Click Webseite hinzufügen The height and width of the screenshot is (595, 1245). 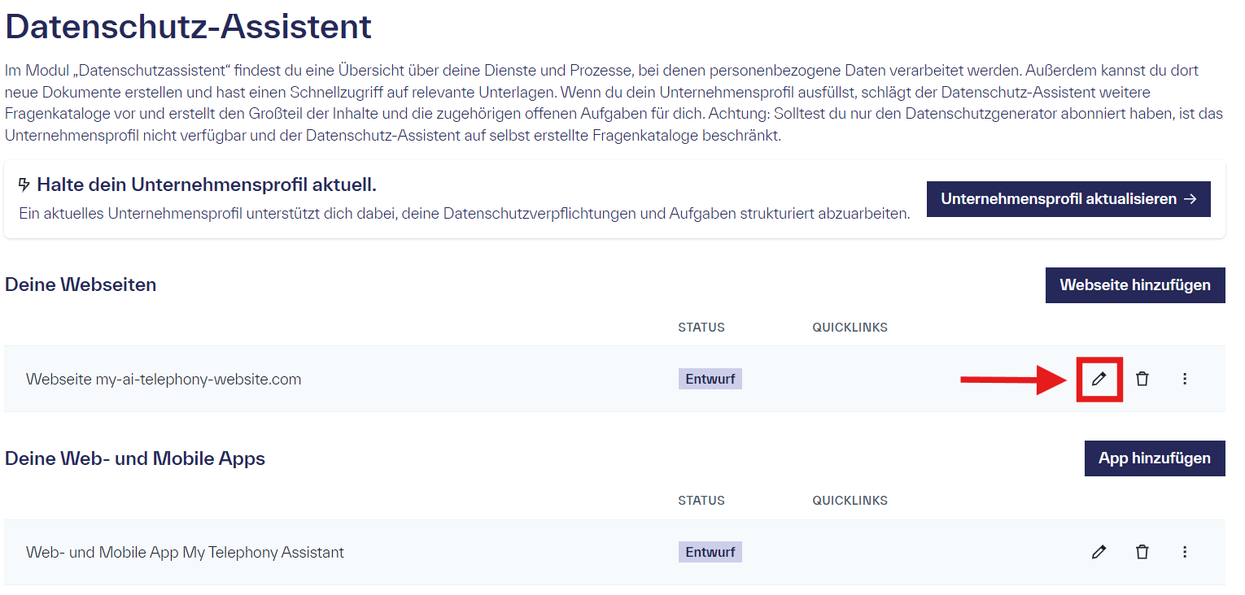[x=1135, y=284]
